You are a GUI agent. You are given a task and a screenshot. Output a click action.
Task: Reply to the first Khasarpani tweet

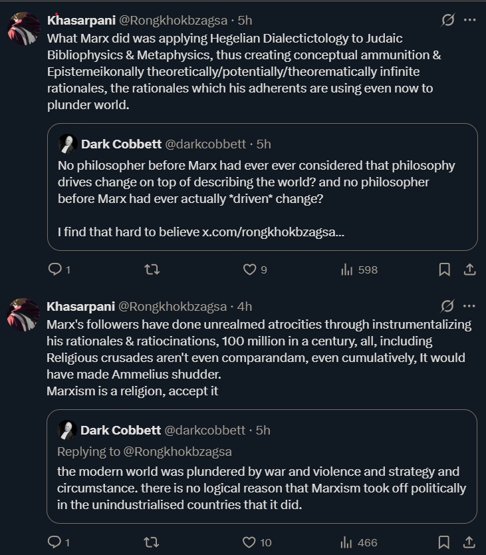point(55,270)
